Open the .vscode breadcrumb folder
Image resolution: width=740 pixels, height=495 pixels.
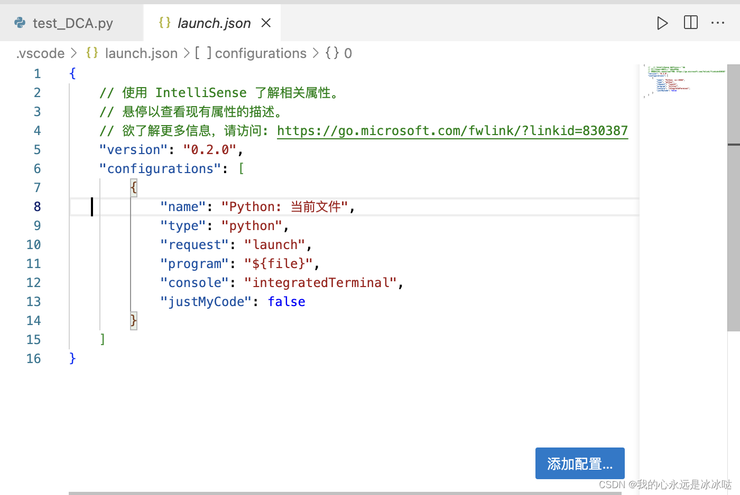tap(40, 53)
